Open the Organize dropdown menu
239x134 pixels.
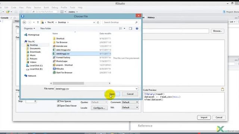coord(30,28)
